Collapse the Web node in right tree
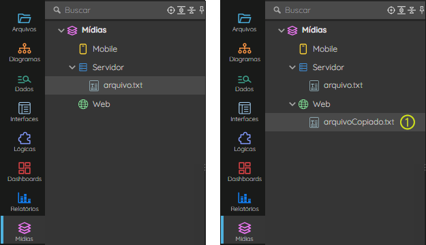The width and height of the screenshot is (426, 245). (x=292, y=104)
